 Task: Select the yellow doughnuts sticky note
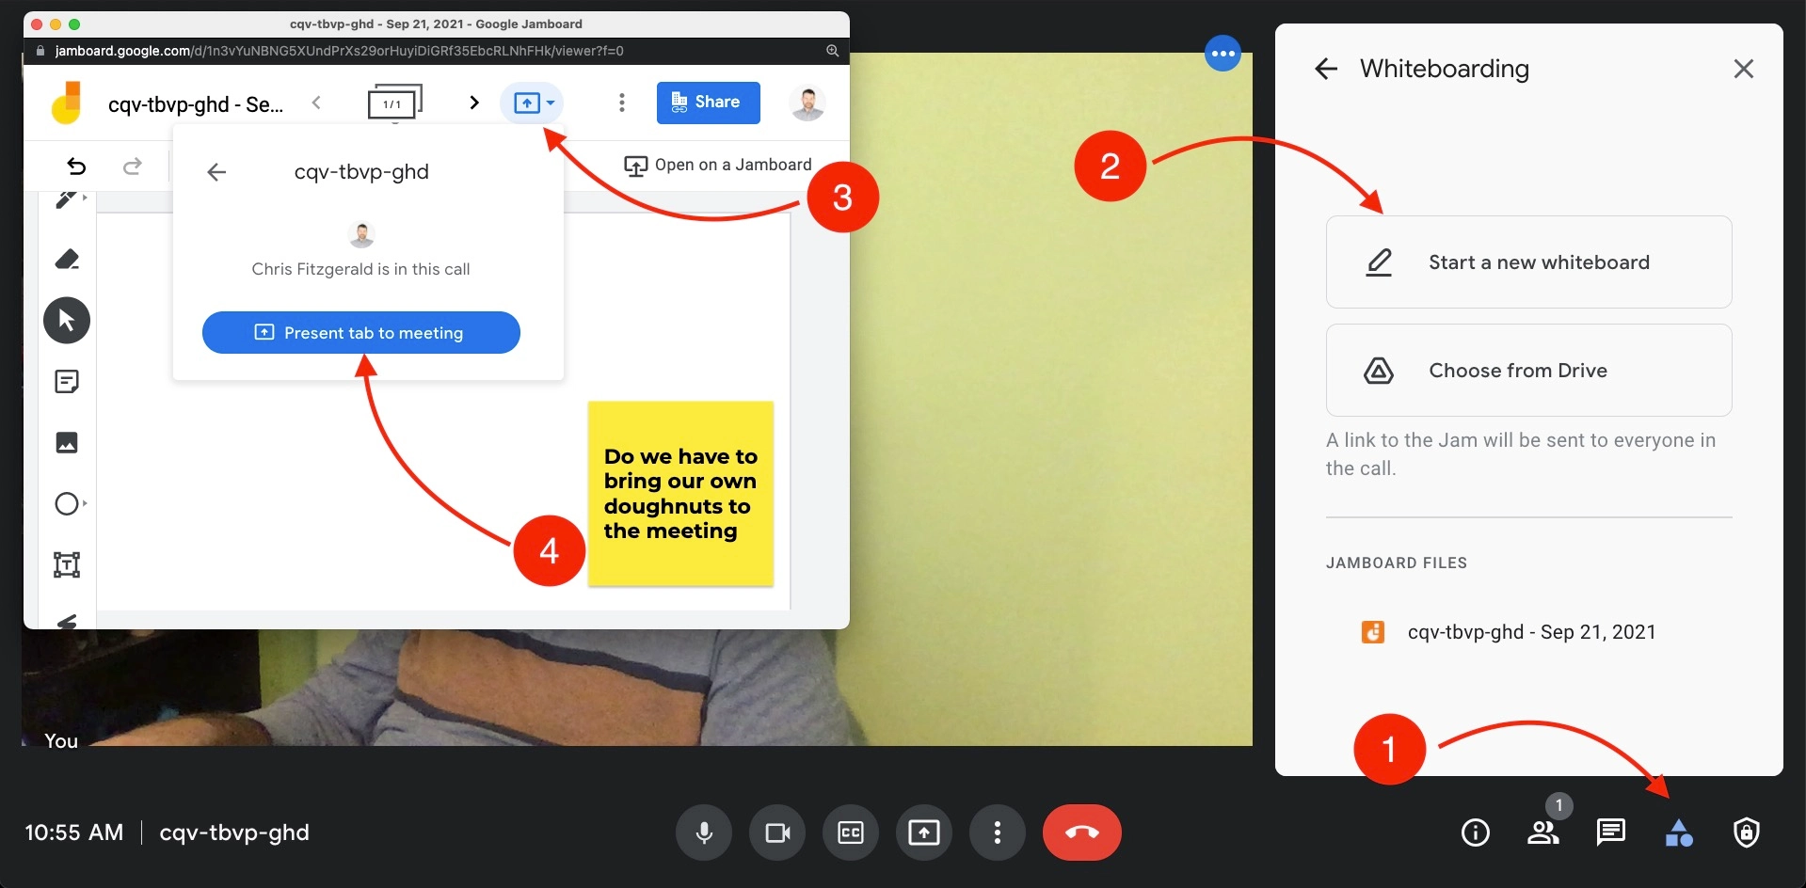tap(680, 494)
